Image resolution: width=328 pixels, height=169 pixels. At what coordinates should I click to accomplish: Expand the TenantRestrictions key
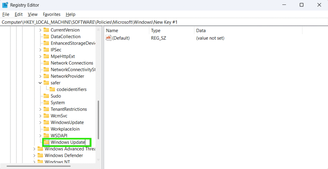(40, 109)
